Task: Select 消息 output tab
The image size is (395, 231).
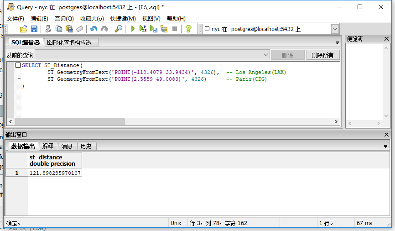Action: (67, 146)
